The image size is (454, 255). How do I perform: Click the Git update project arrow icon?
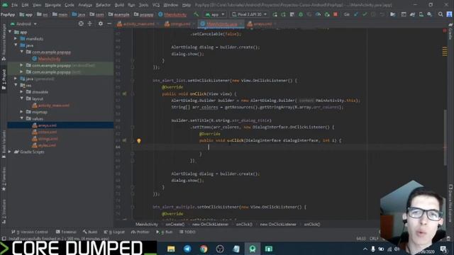click(356, 14)
